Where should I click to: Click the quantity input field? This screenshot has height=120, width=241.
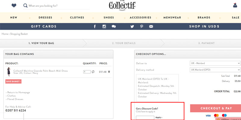coord(87,72)
